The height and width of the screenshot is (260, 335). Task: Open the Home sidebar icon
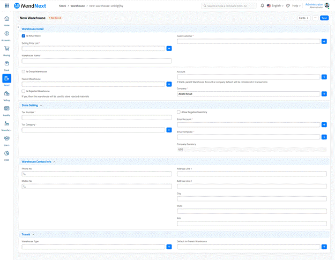tap(6, 19)
